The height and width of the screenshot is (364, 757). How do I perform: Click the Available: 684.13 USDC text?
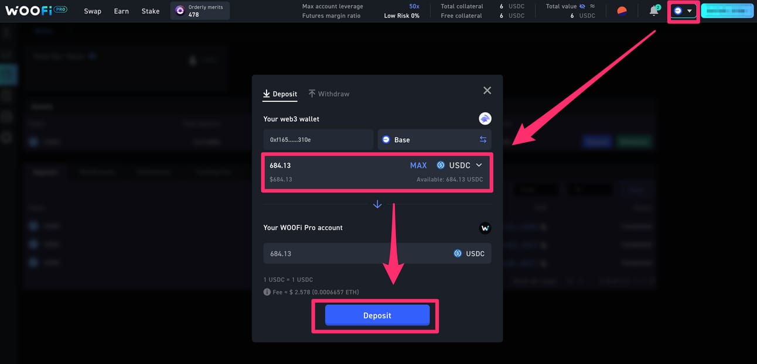tap(450, 180)
